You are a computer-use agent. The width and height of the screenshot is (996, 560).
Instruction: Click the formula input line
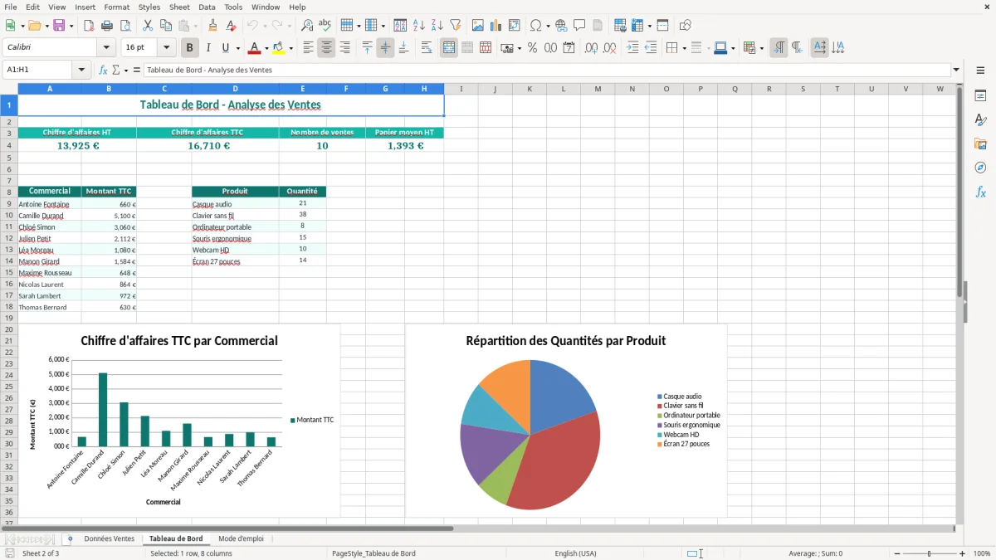(548, 71)
